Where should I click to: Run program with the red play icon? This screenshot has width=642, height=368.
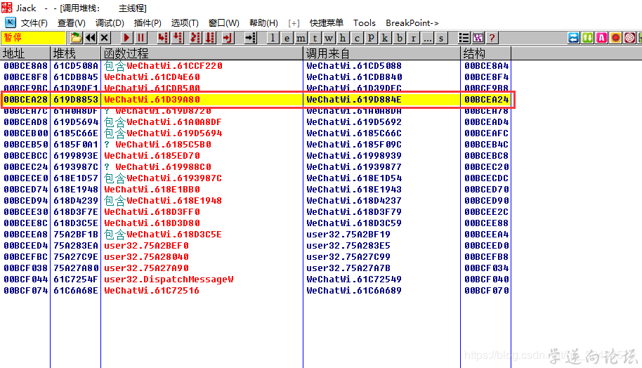[x=126, y=38]
